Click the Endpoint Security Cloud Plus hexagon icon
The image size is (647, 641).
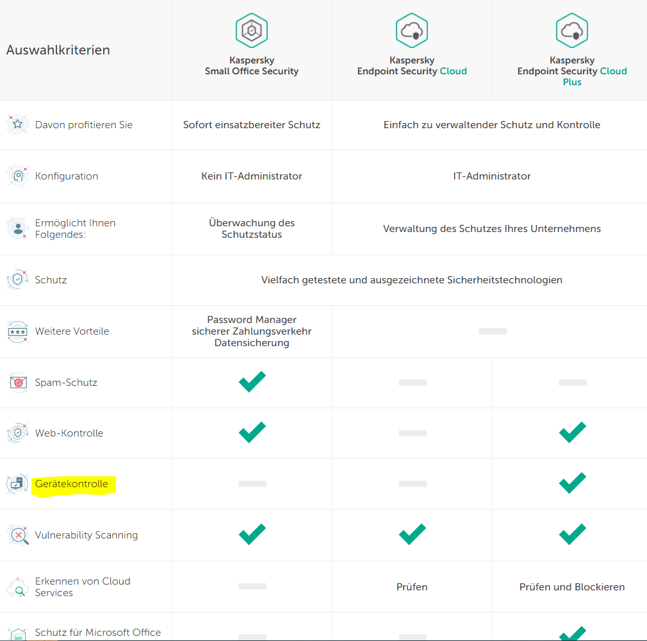572,30
